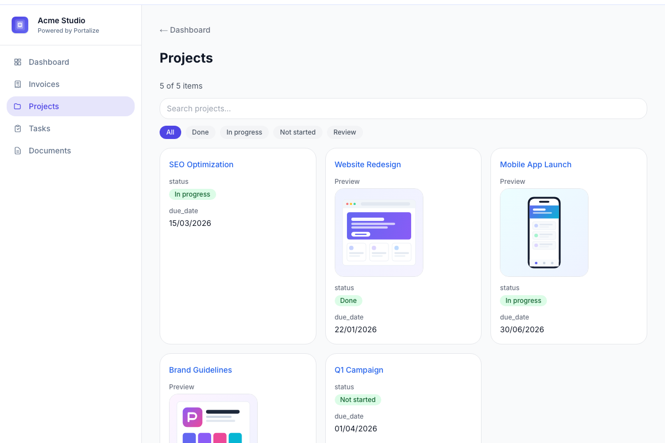This screenshot has height=443, width=665.
Task: Open the Mobile App Launch project
Action: click(535, 164)
